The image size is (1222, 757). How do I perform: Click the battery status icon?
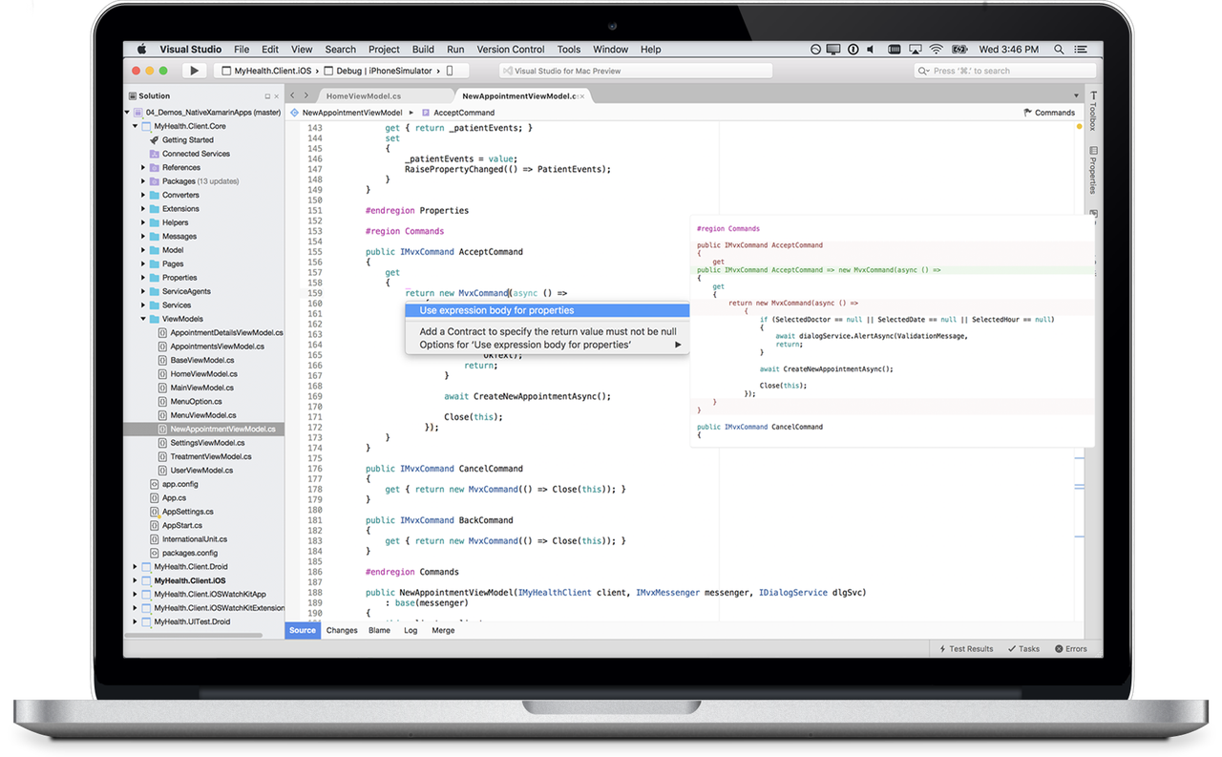pos(959,50)
